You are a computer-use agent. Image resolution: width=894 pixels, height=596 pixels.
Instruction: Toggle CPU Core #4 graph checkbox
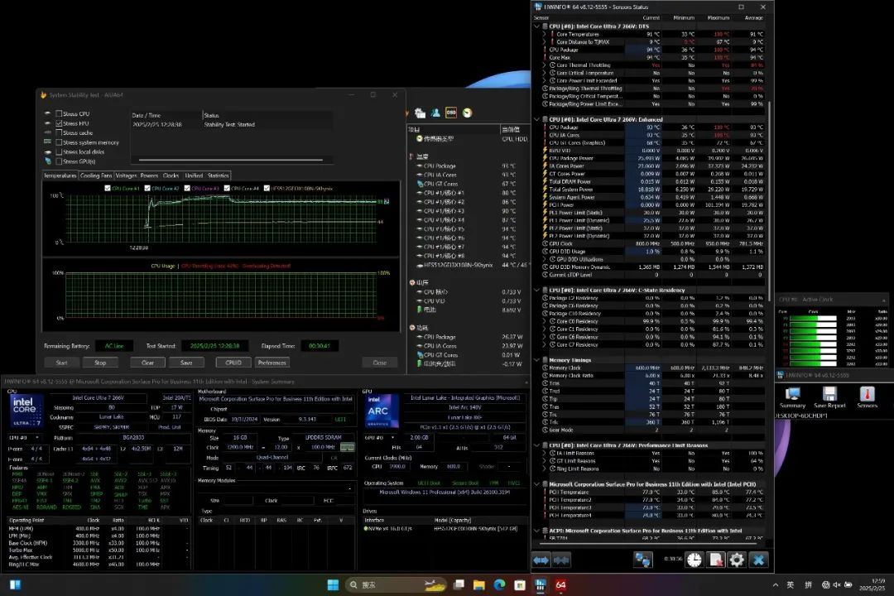[227, 188]
